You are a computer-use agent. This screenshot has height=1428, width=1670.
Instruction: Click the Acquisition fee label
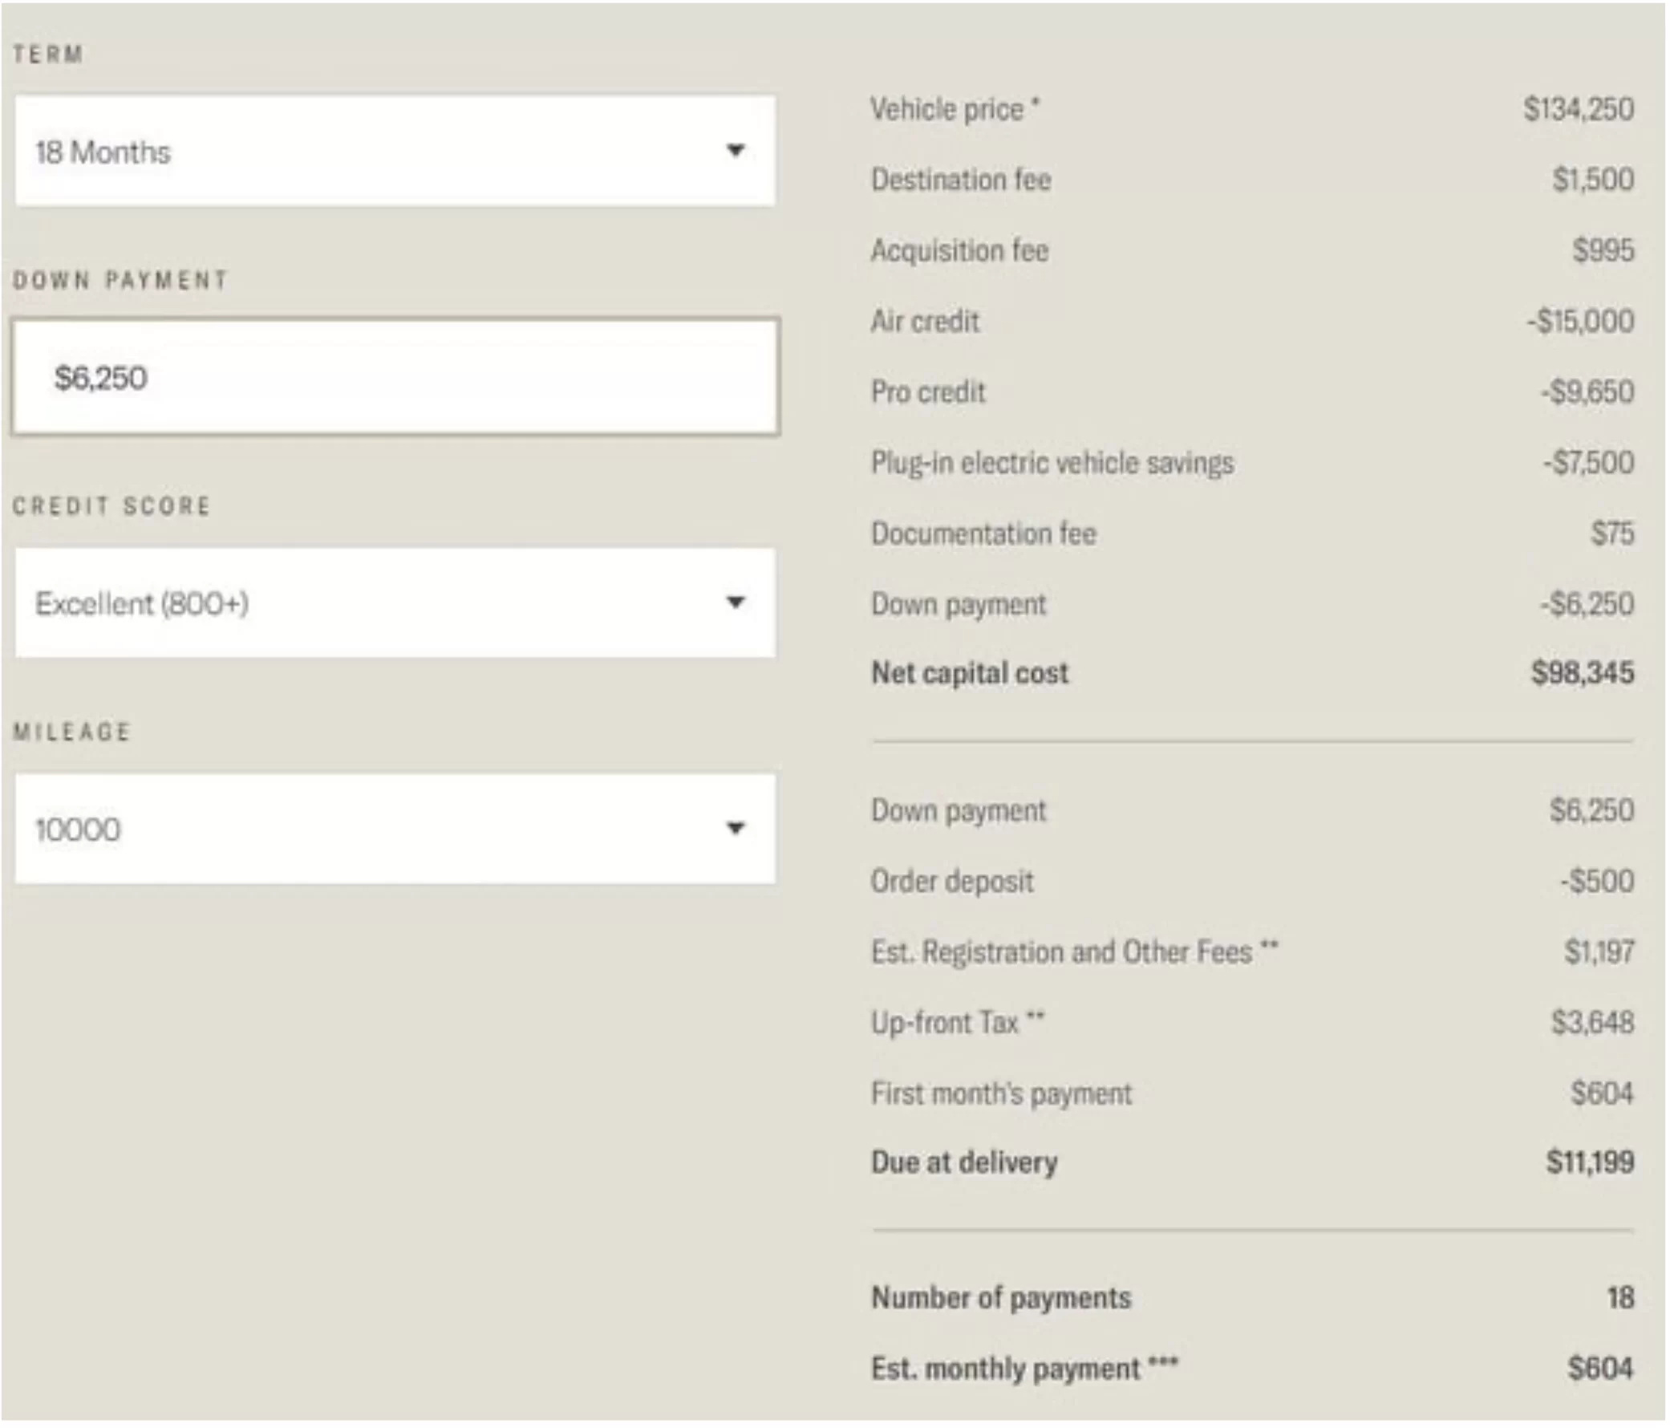click(960, 250)
